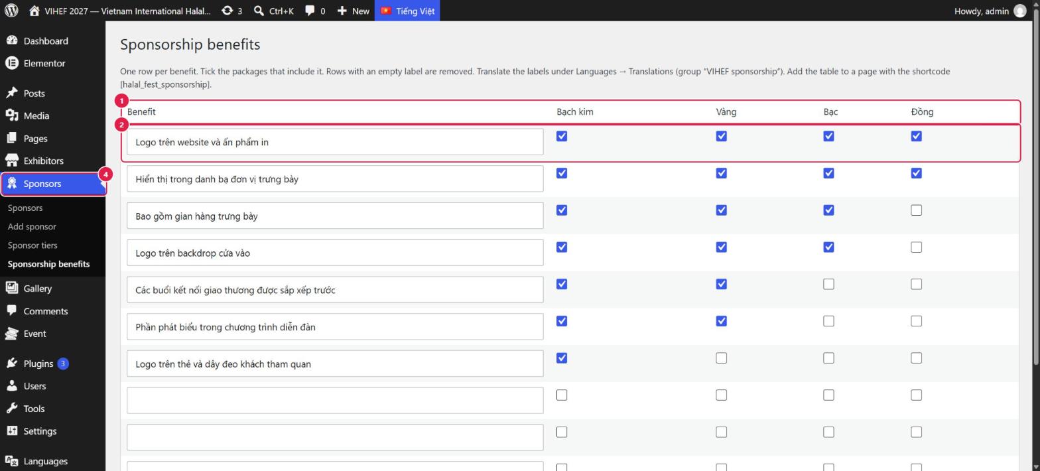The image size is (1040, 471).
Task: Click the Posts pushpin icon
Action: (x=11, y=93)
